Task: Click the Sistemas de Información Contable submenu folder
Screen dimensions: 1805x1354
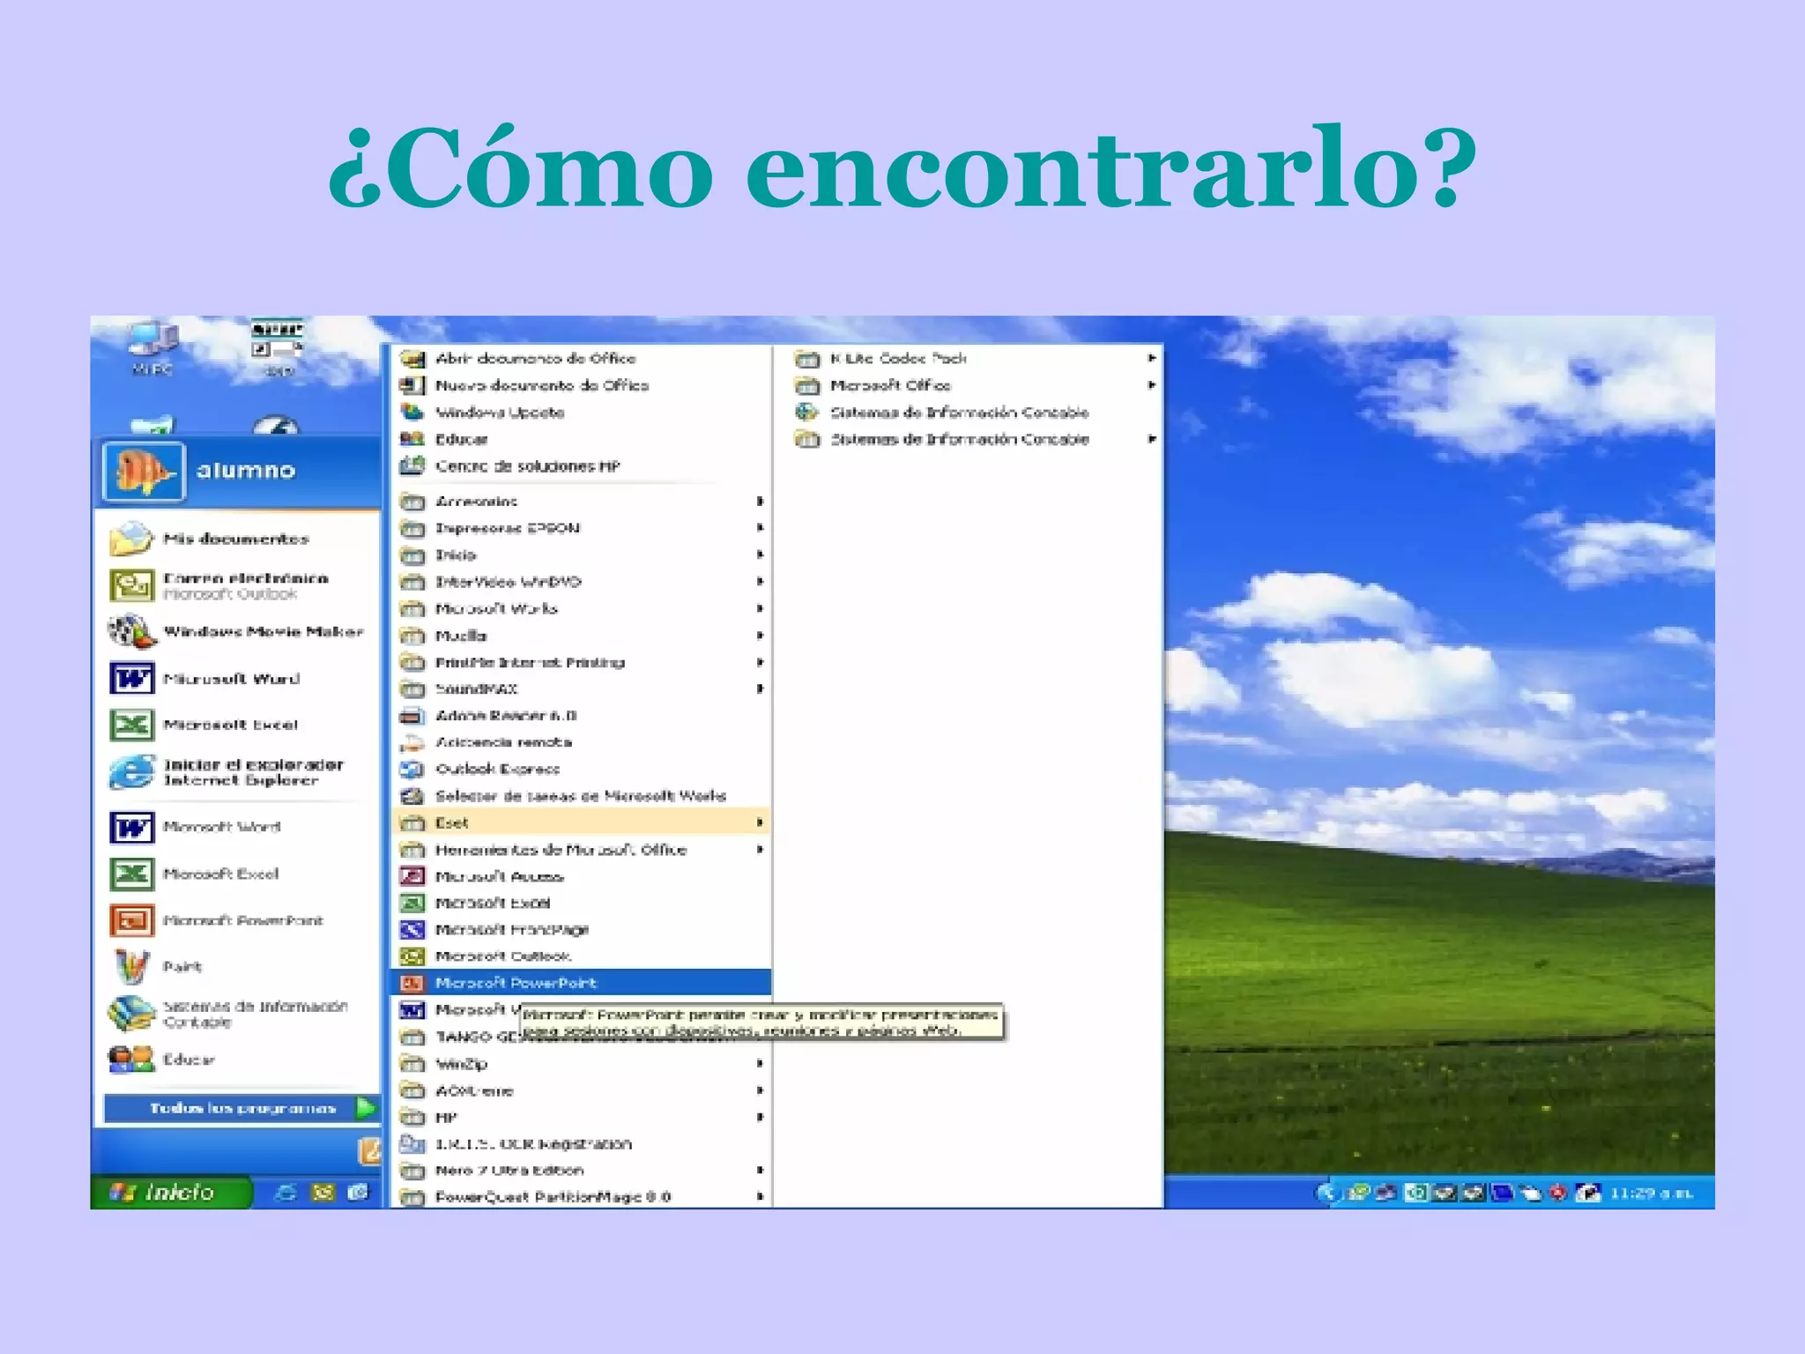Action: coord(968,439)
